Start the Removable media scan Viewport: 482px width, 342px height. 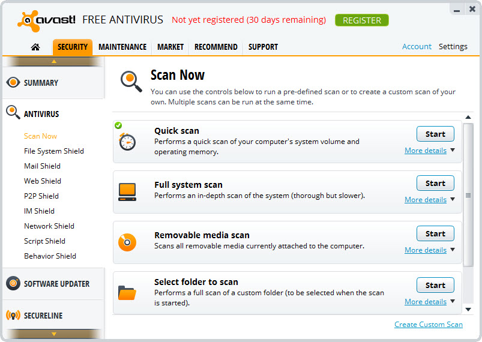coord(435,233)
